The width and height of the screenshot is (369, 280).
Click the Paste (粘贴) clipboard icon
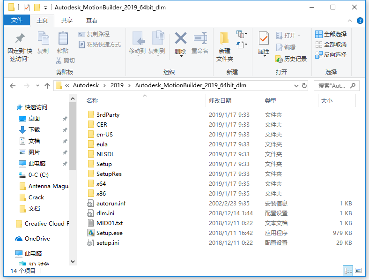(x=63, y=38)
